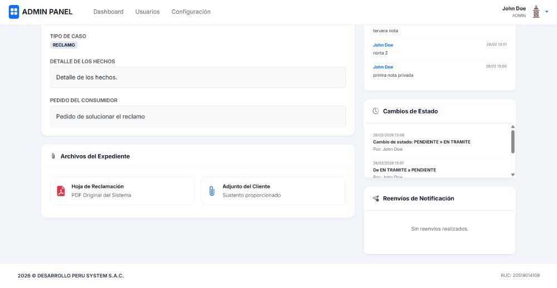Click the 'De EN TRAMITE a PENDIENTE' entry

pos(404,170)
